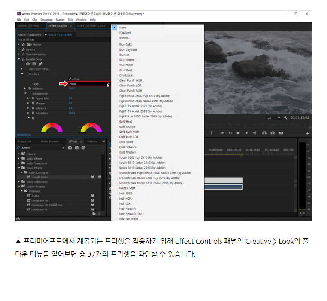327x301 pixels.
Task: Open the Effect Controls panel menu icon
Action: point(71,26)
